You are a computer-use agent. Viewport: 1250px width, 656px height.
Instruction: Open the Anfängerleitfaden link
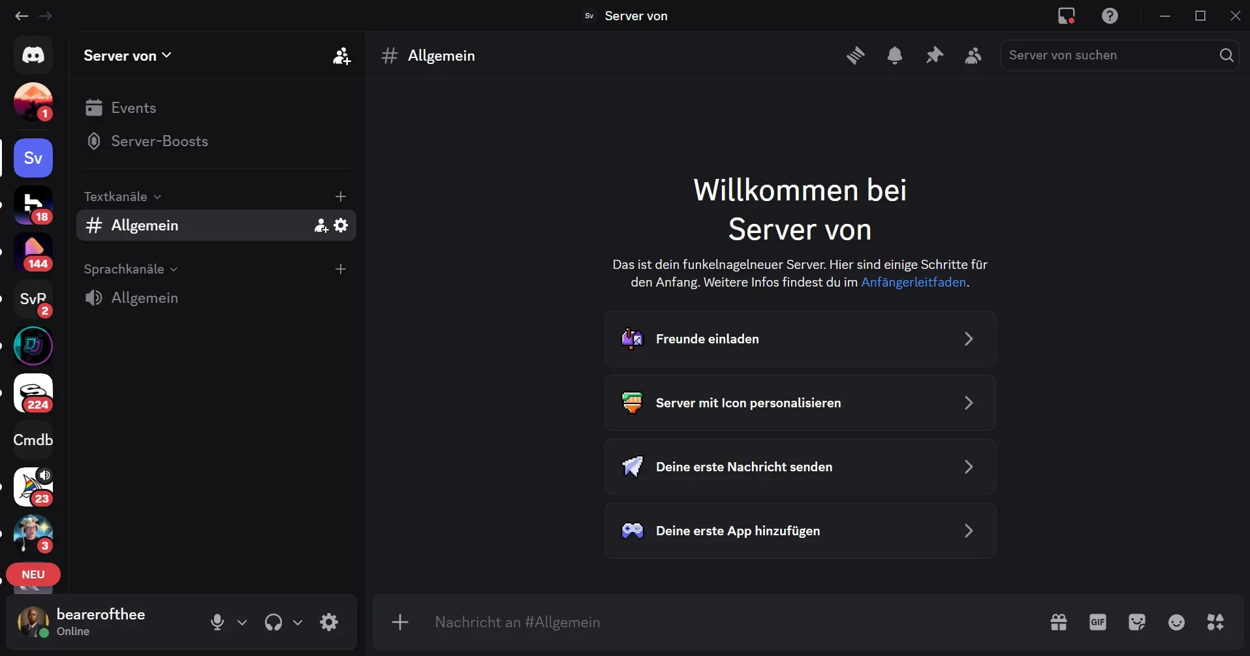[913, 282]
